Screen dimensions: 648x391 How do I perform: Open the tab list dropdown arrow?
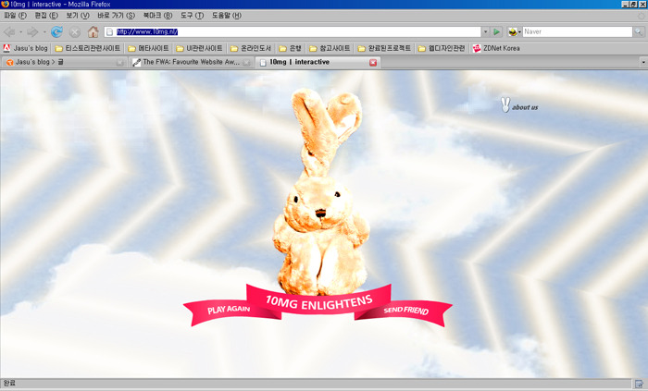643,62
